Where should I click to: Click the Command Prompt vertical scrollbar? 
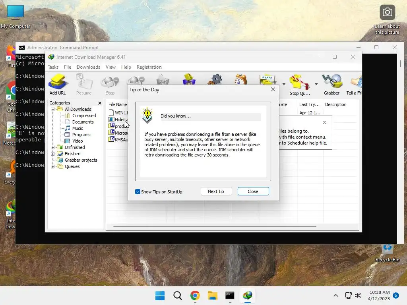click(401, 64)
